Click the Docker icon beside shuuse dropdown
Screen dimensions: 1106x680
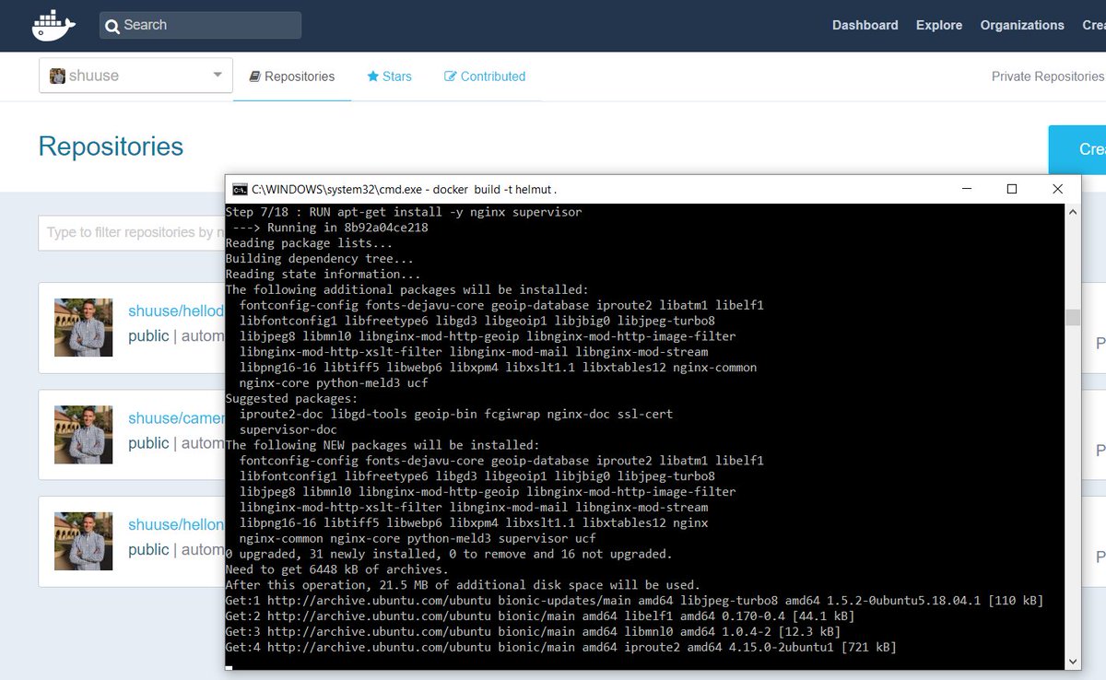[x=58, y=76]
